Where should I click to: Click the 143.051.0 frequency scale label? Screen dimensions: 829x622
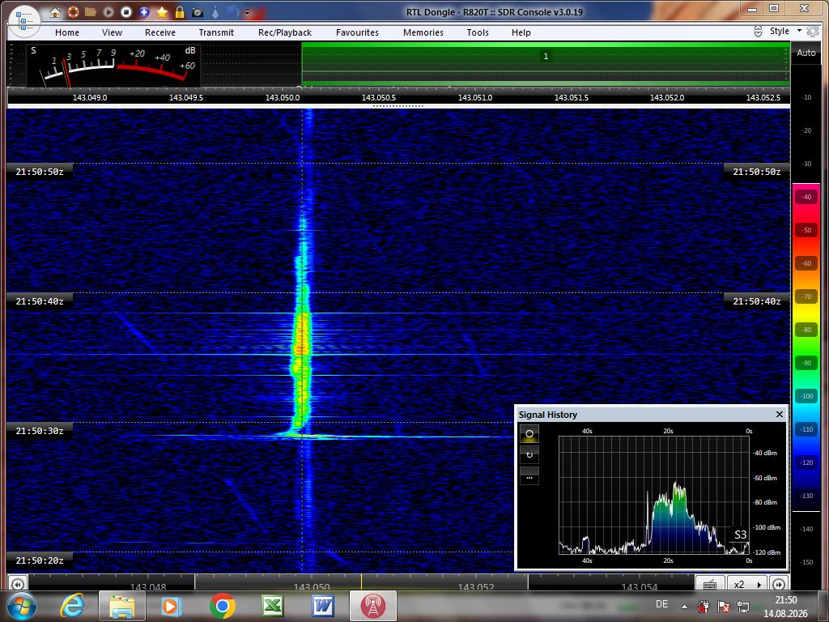point(474,98)
